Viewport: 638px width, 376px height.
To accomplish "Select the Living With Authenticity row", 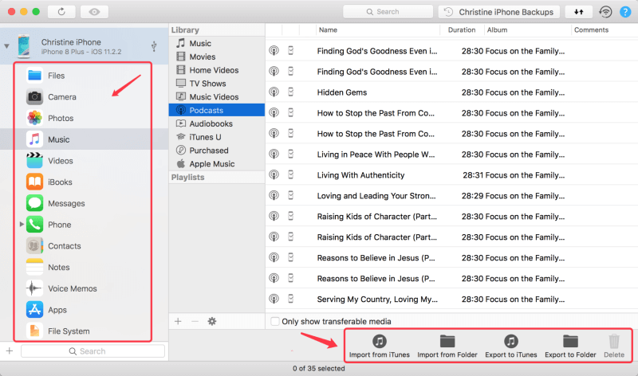I will [451, 175].
